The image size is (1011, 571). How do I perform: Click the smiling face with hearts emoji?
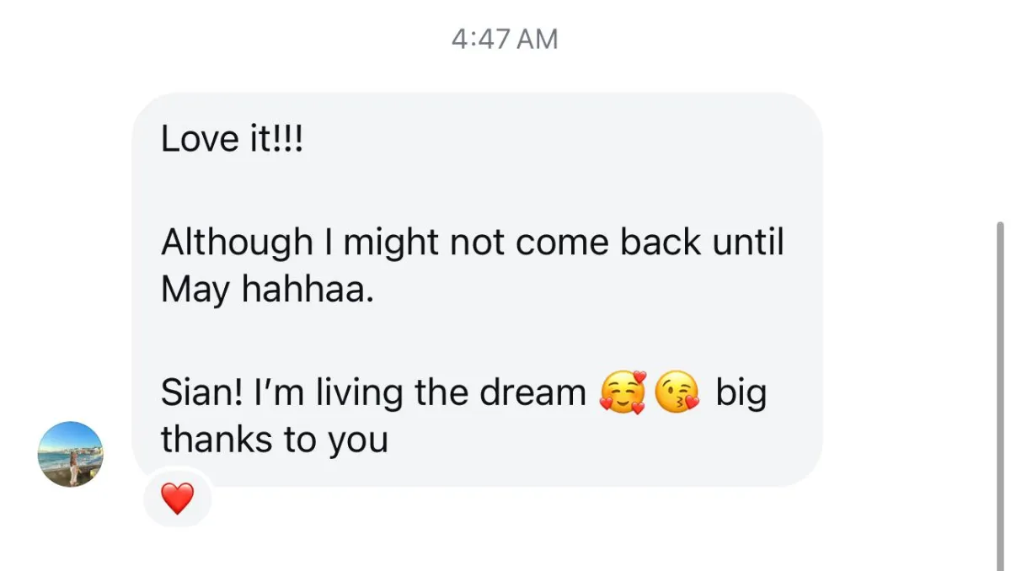[621, 393]
